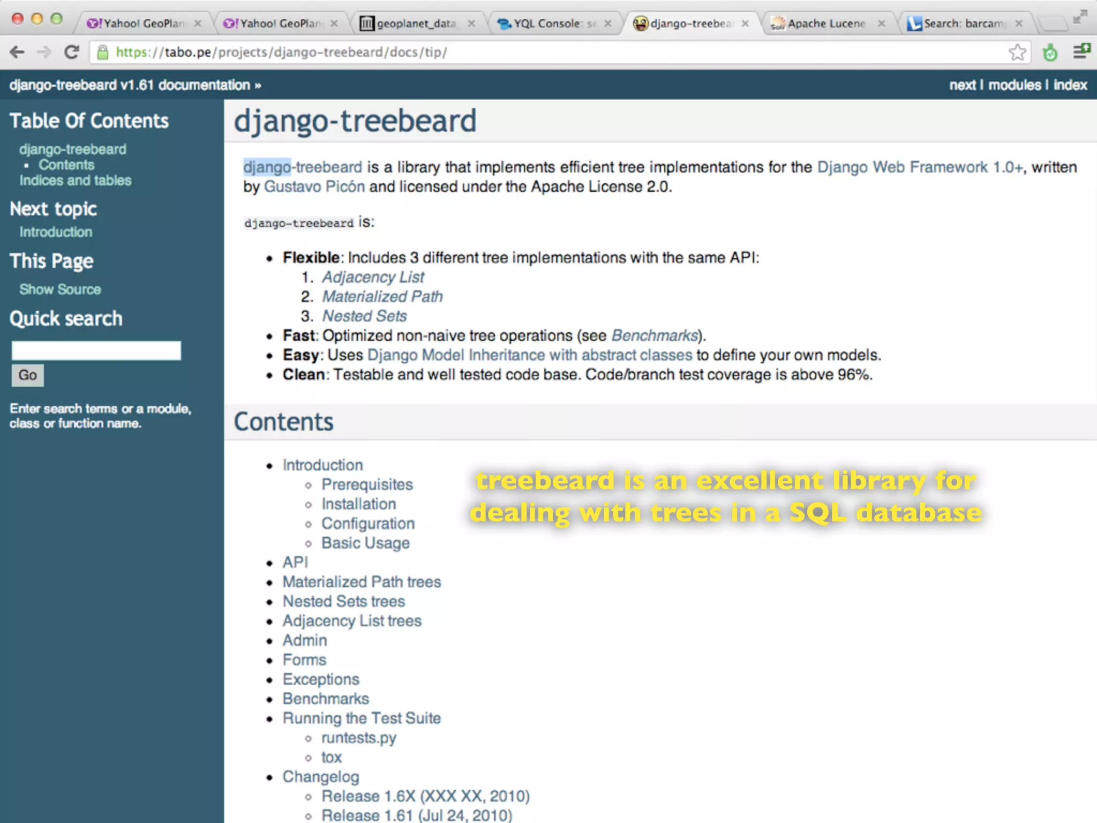
Task: Open Changelog contents link
Action: (x=321, y=777)
